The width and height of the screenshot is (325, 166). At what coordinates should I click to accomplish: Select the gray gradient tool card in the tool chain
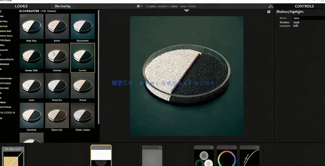152,157
